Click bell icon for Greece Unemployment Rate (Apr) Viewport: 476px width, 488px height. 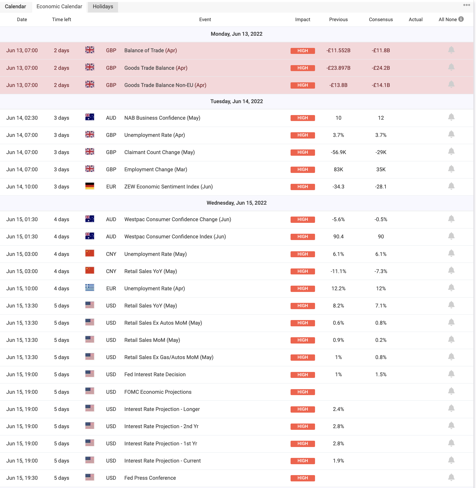(x=451, y=288)
